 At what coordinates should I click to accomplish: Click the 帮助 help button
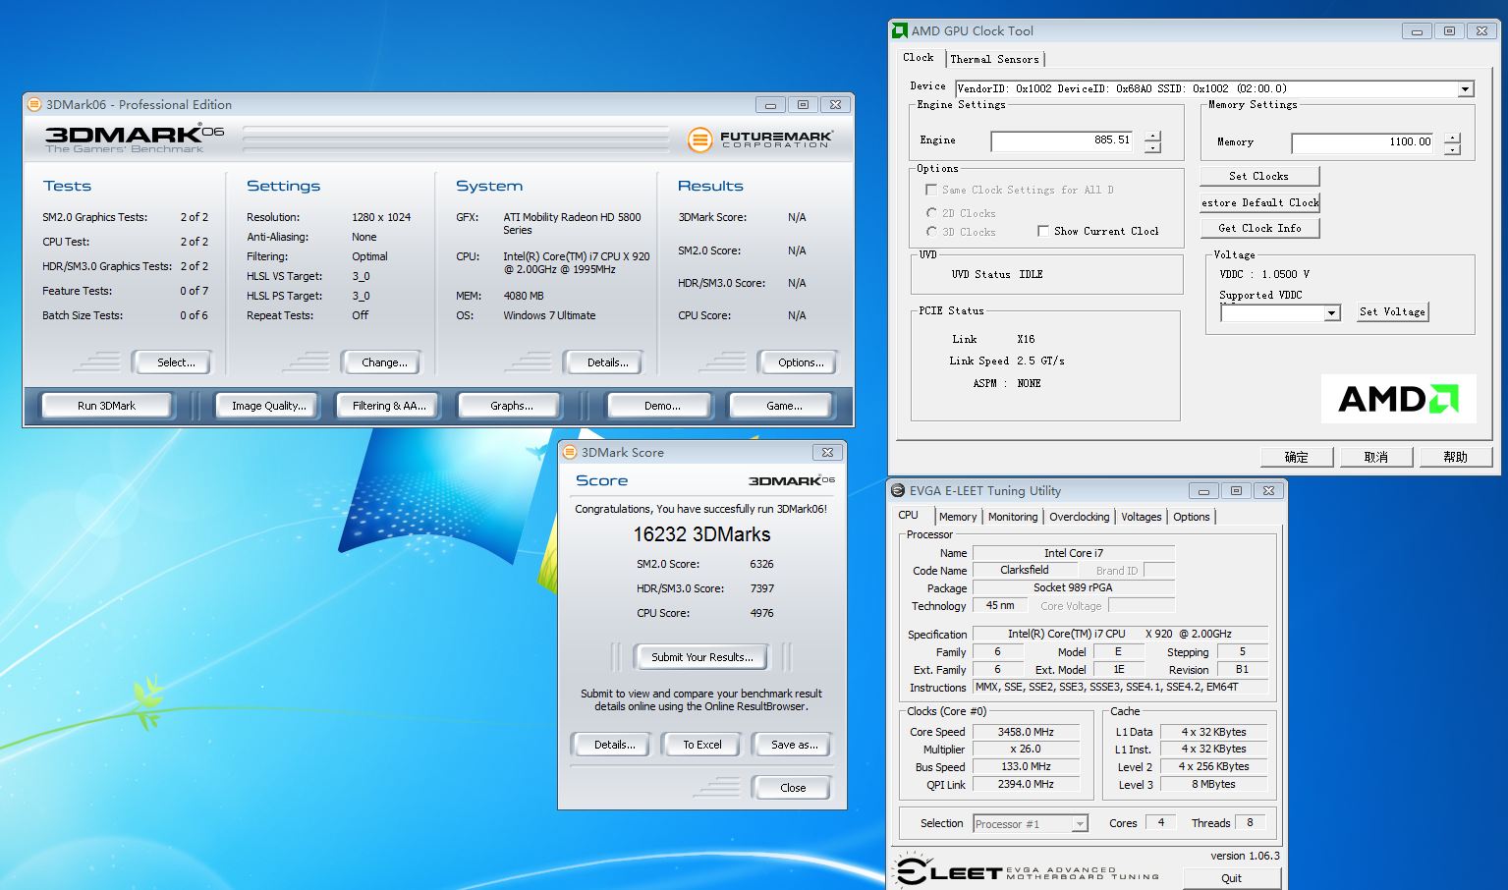tap(1456, 457)
